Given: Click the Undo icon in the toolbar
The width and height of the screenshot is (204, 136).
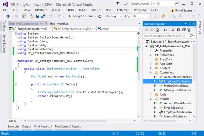Looking at the screenshot, I should click(51, 16).
